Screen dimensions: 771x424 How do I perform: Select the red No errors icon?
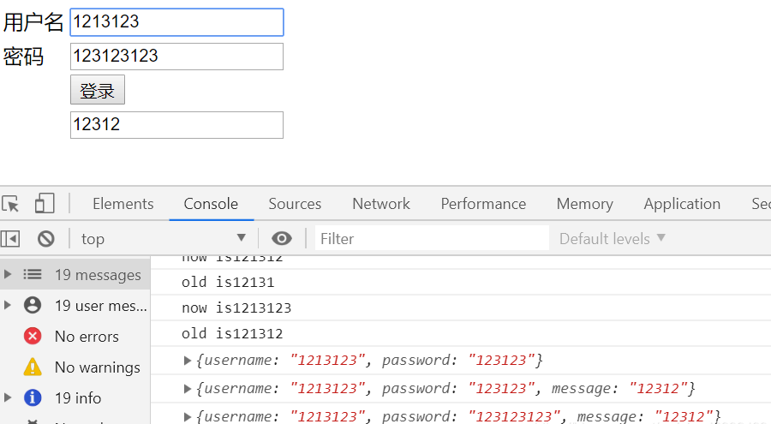point(33,336)
